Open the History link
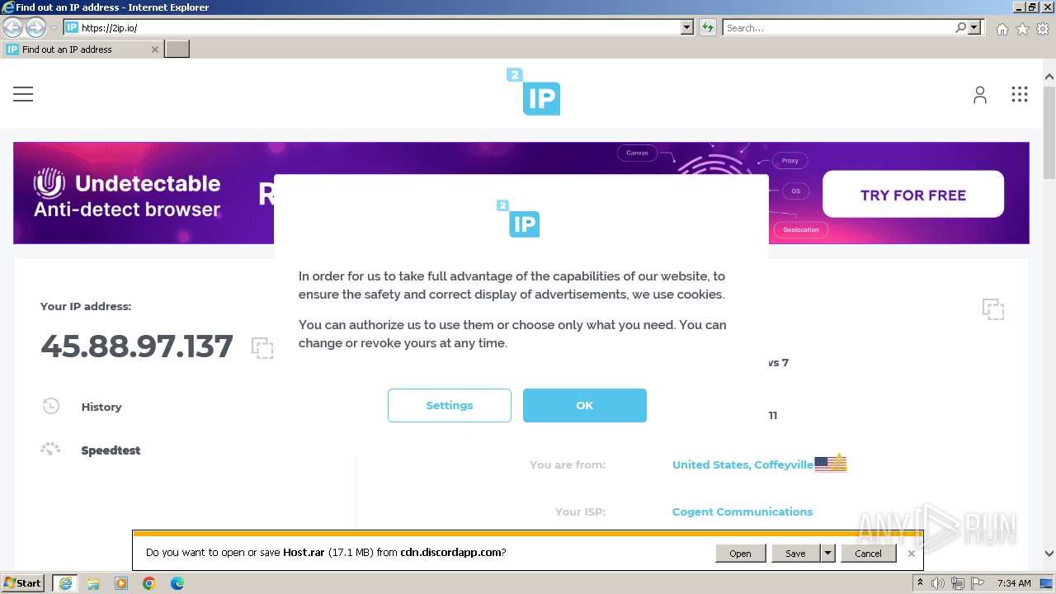1056x594 pixels. [x=101, y=407]
